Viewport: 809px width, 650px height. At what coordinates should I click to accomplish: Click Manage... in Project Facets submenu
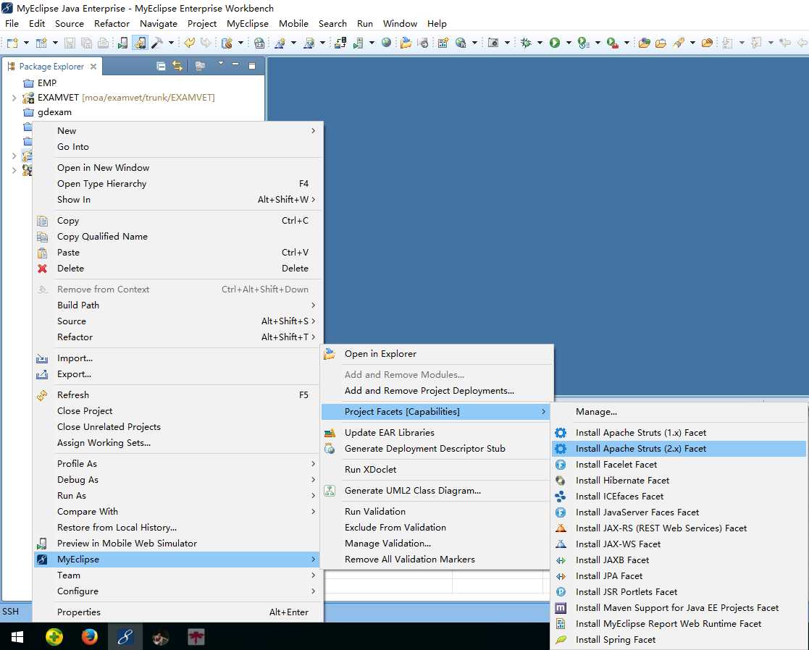tap(679, 411)
